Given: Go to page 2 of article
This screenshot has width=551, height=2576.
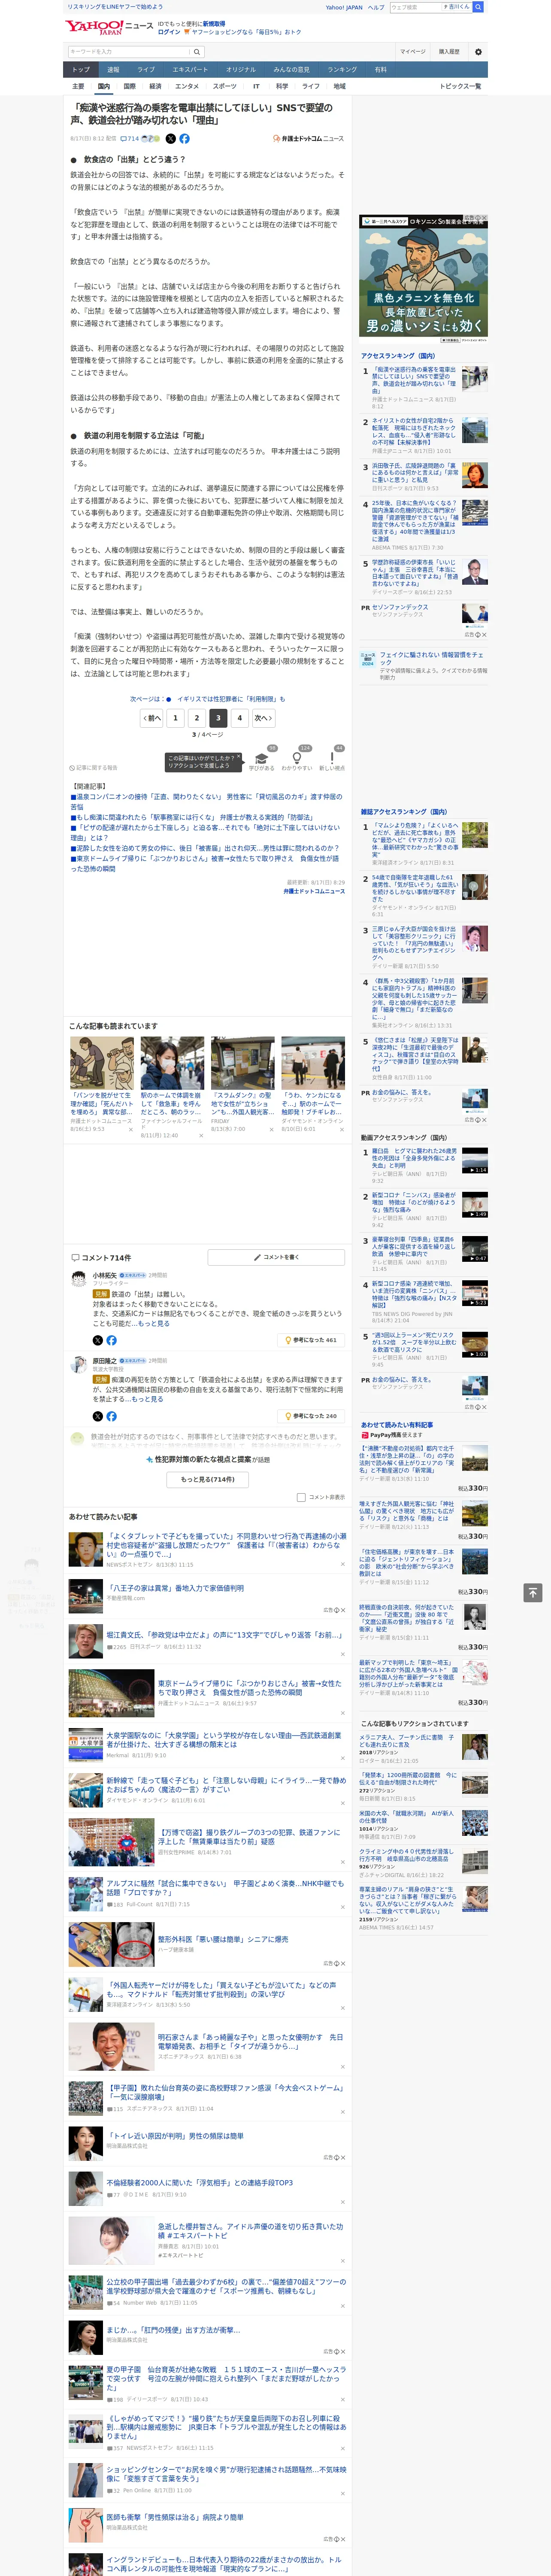Looking at the screenshot, I should point(196,717).
